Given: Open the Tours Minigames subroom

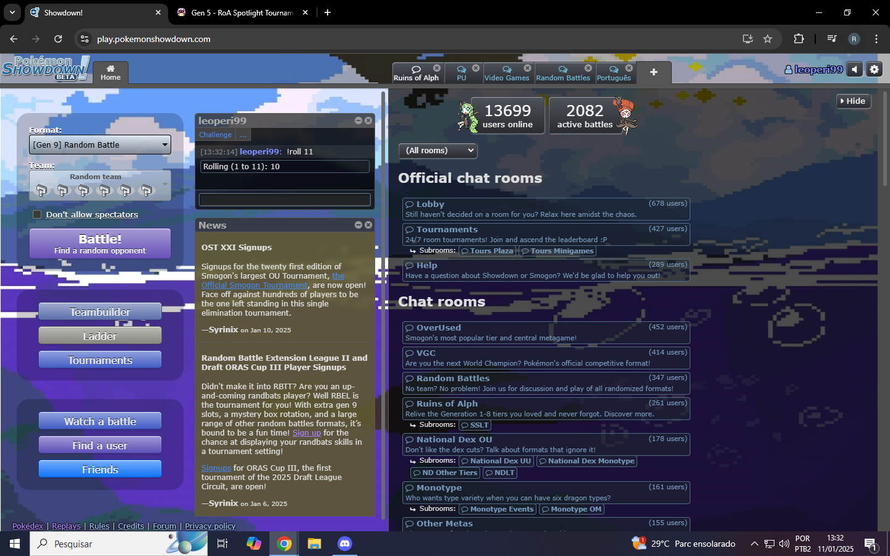Looking at the screenshot, I should pos(557,251).
